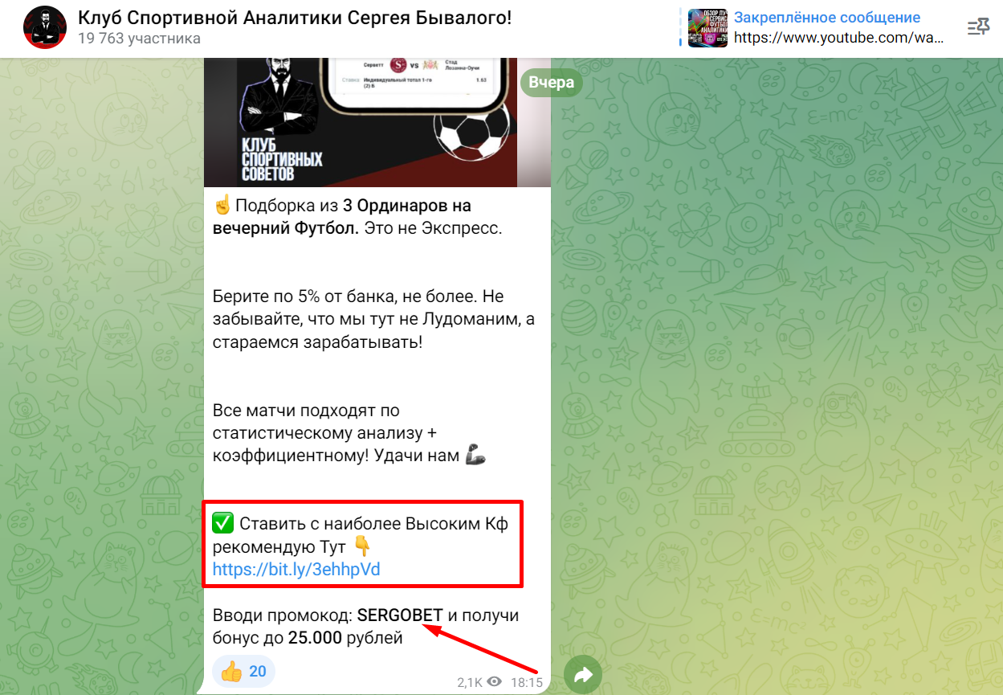
Task: Click the 18:15 message timestamp
Action: [527, 682]
